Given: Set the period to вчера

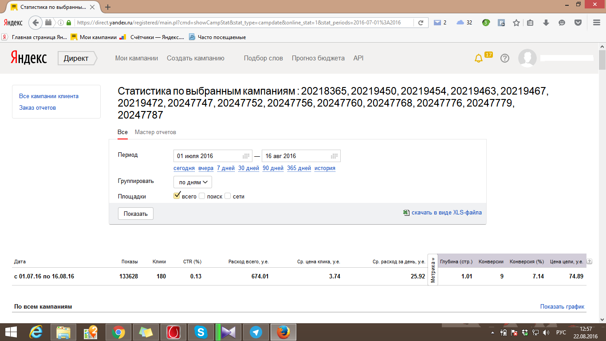Looking at the screenshot, I should [206, 168].
